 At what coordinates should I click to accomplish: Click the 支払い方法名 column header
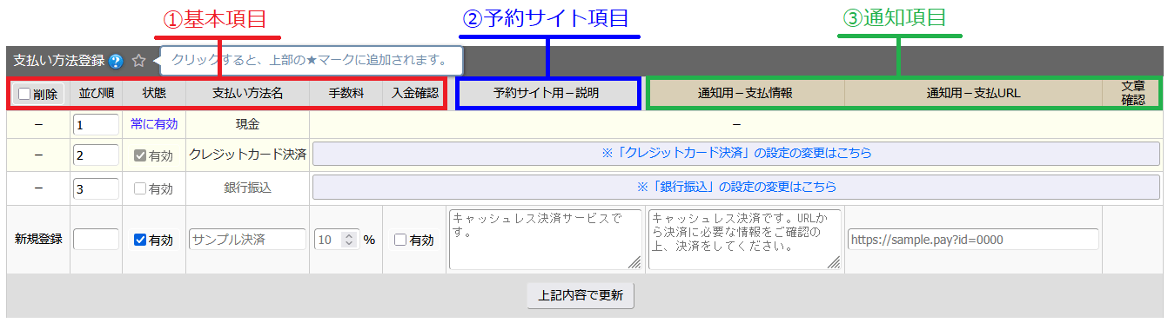(x=248, y=93)
